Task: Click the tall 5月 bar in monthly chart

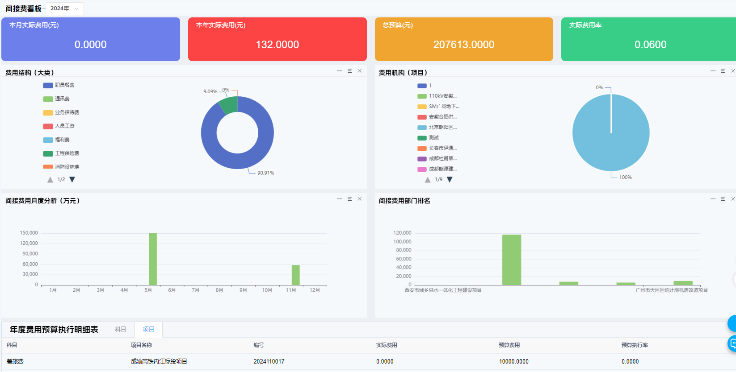Action: (153, 259)
